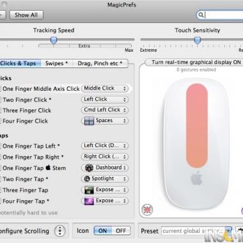Image resolution: width=243 pixels, height=243 pixels.
Task: Click One Finger Tap Stem label
Action: pos(34,168)
